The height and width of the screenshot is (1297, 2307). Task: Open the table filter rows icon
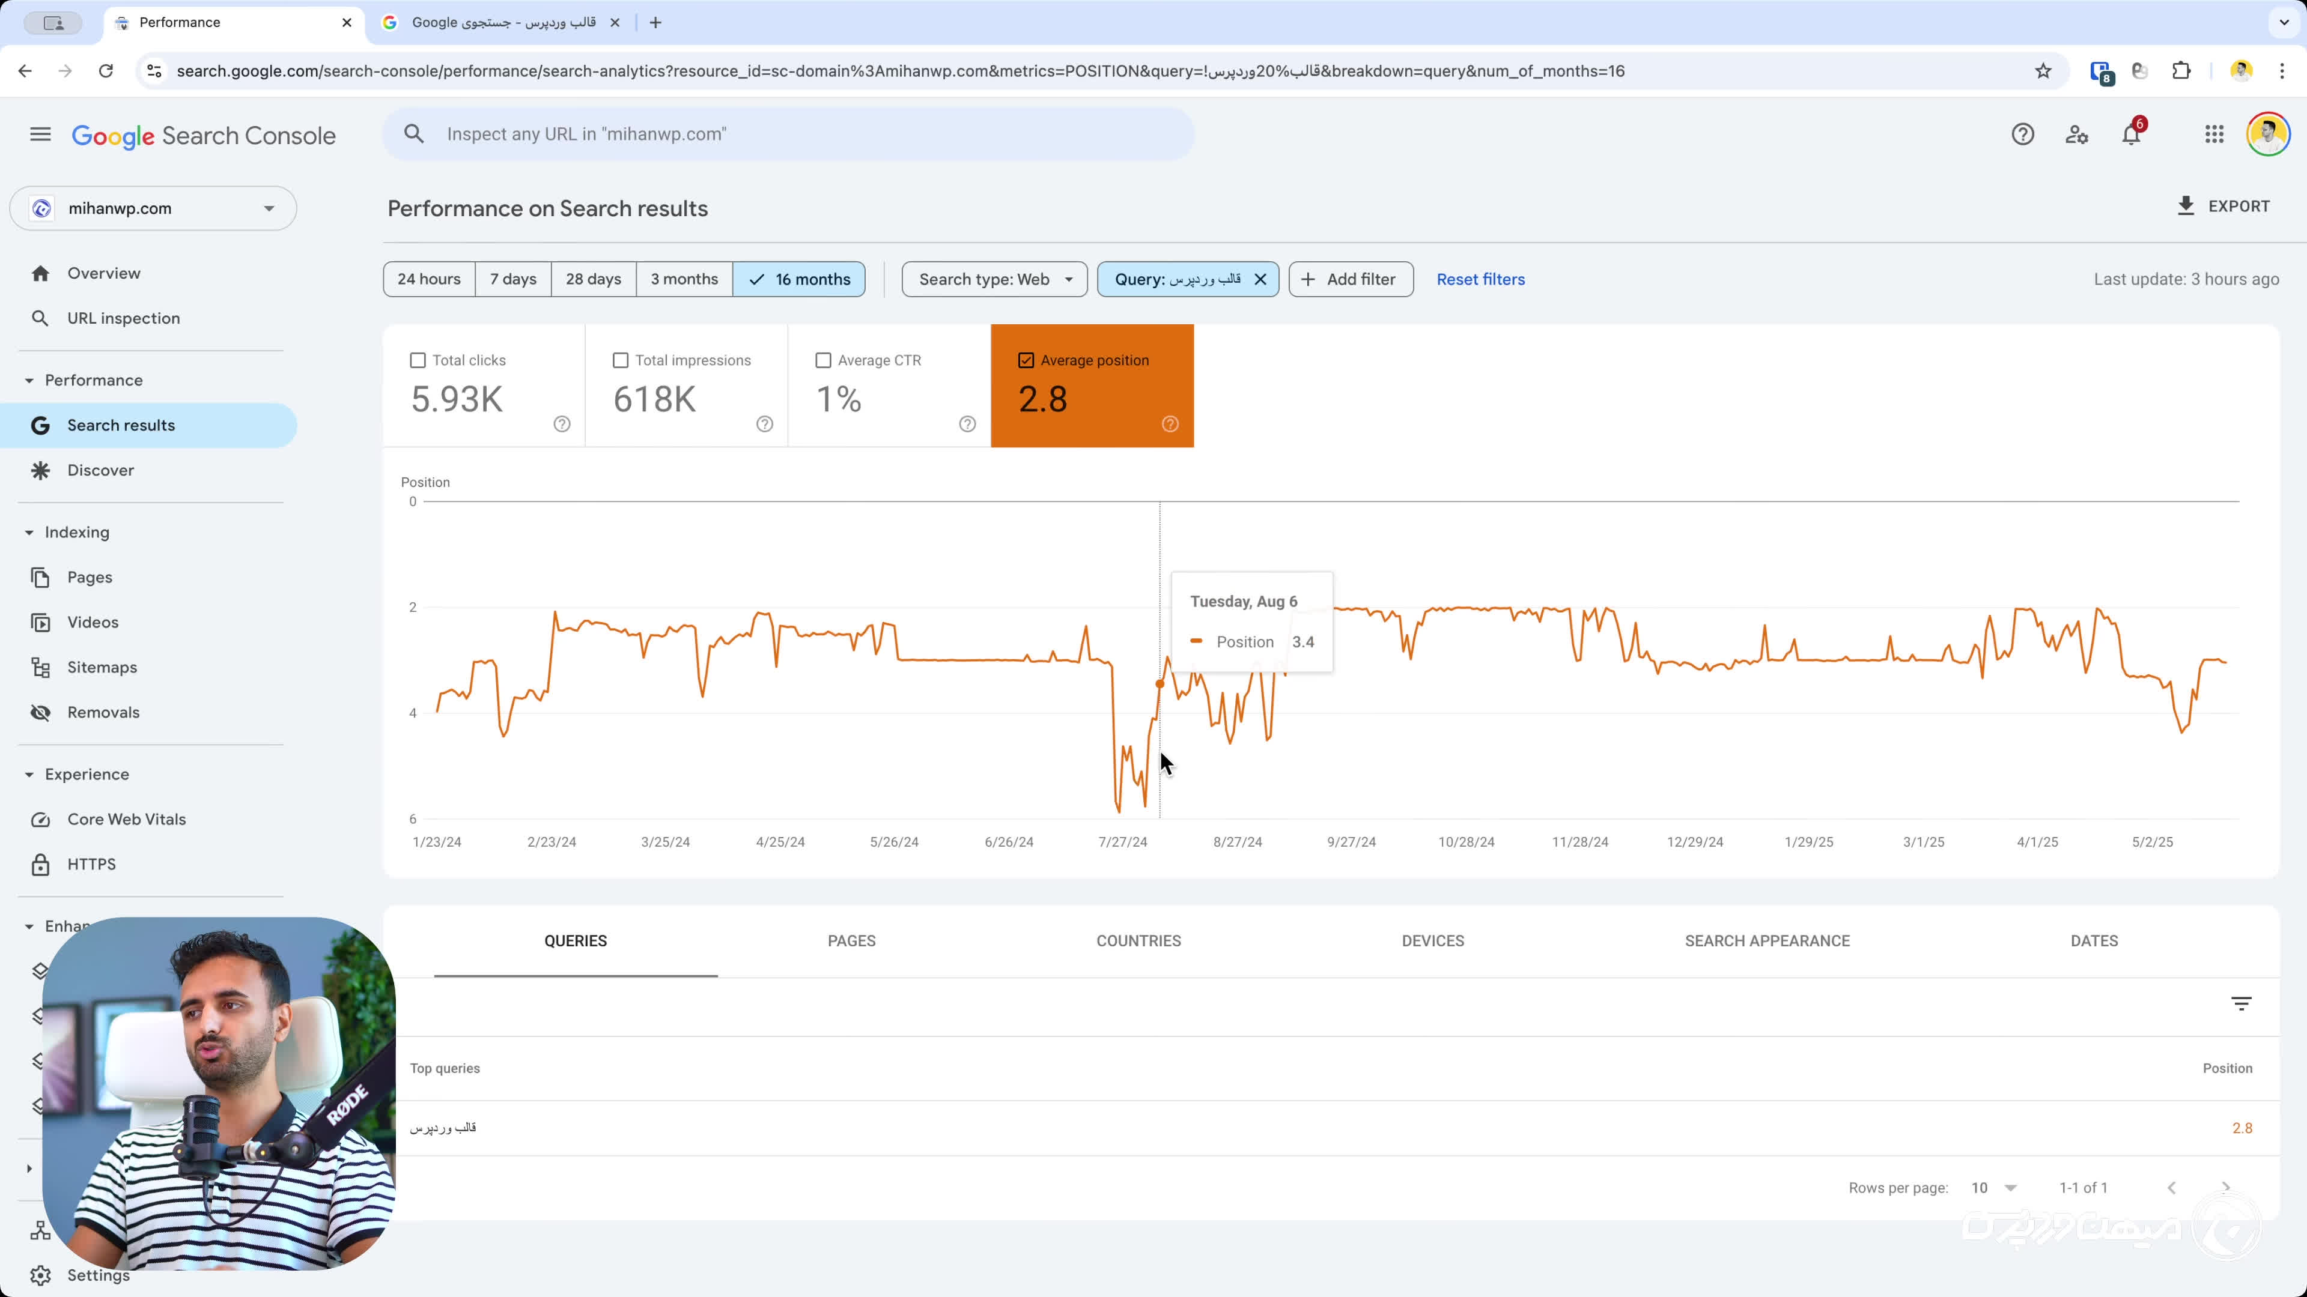2241,1003
